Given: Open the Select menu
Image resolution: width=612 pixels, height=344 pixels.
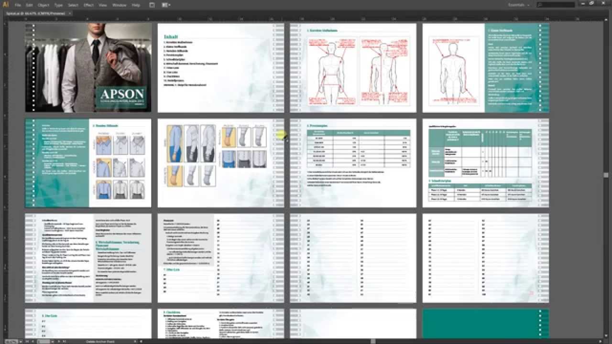Looking at the screenshot, I should tap(73, 5).
